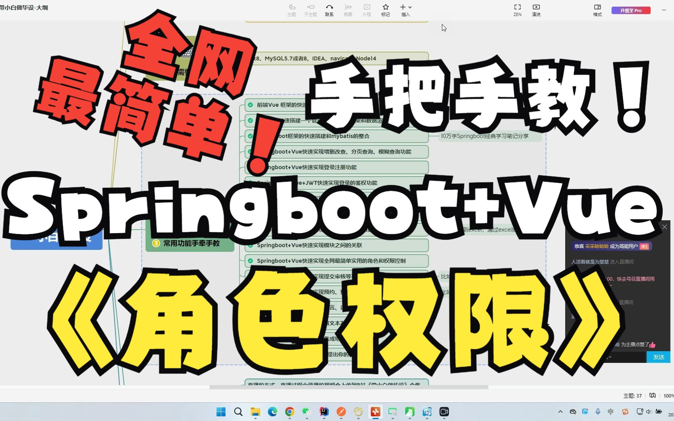Click the 子主题 (Subtopic) toolbar icon

[310, 11]
